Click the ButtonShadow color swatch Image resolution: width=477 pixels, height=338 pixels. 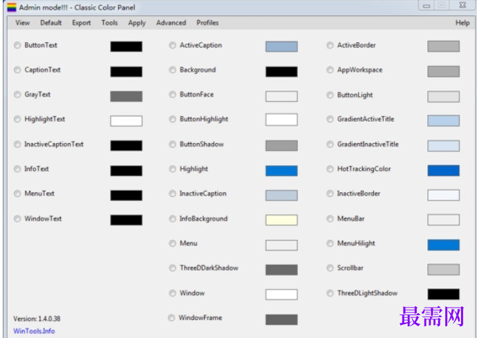(x=281, y=145)
